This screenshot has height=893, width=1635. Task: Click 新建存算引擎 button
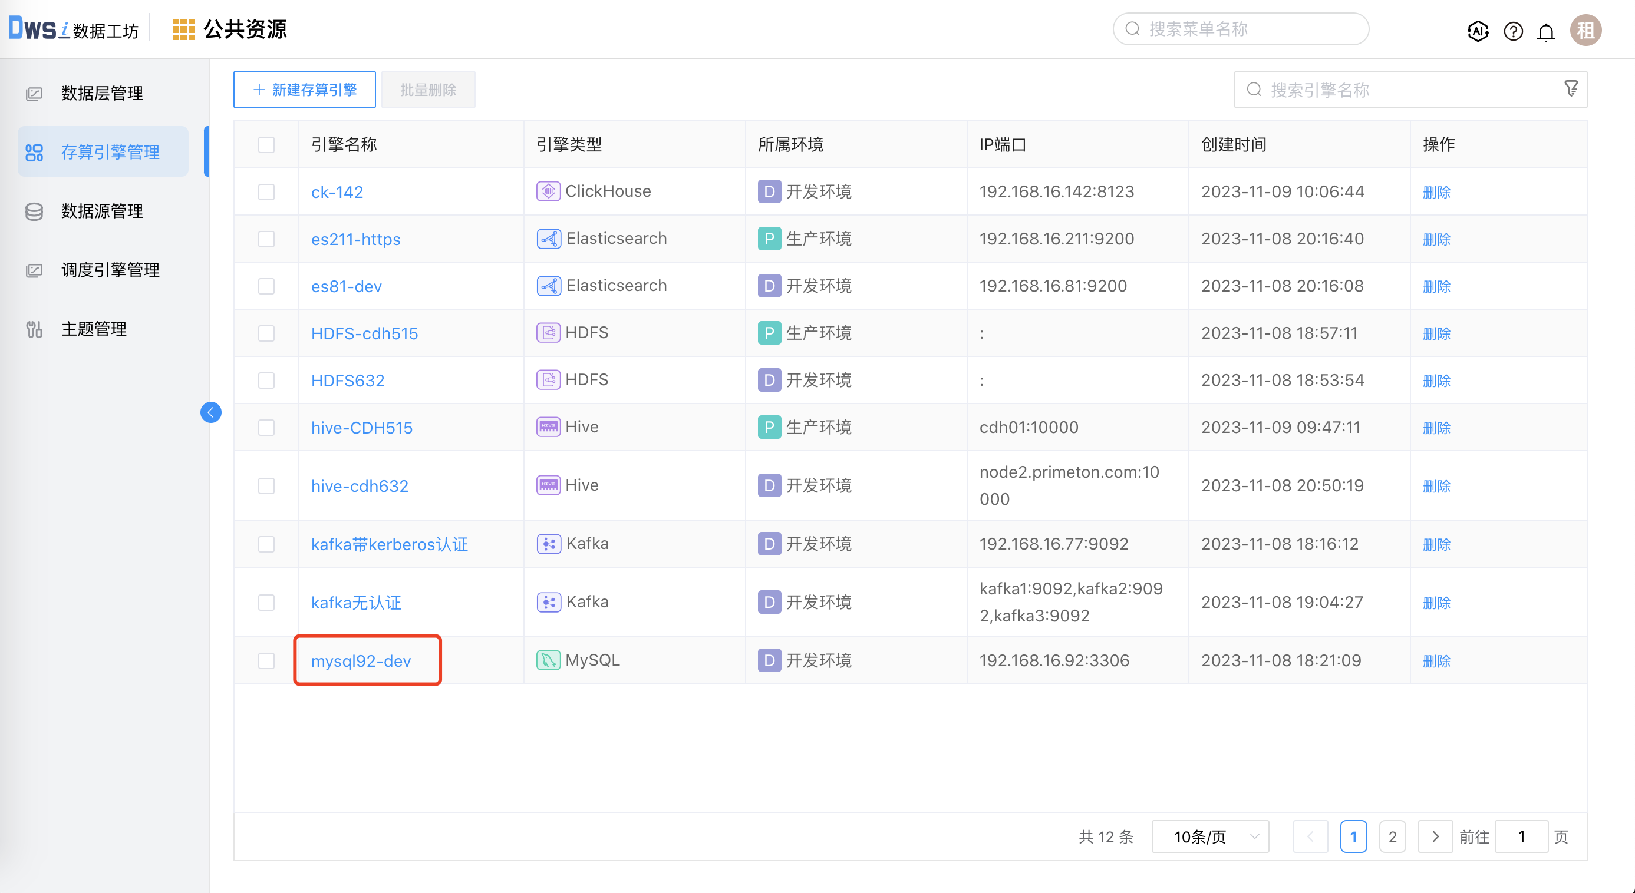pos(305,90)
